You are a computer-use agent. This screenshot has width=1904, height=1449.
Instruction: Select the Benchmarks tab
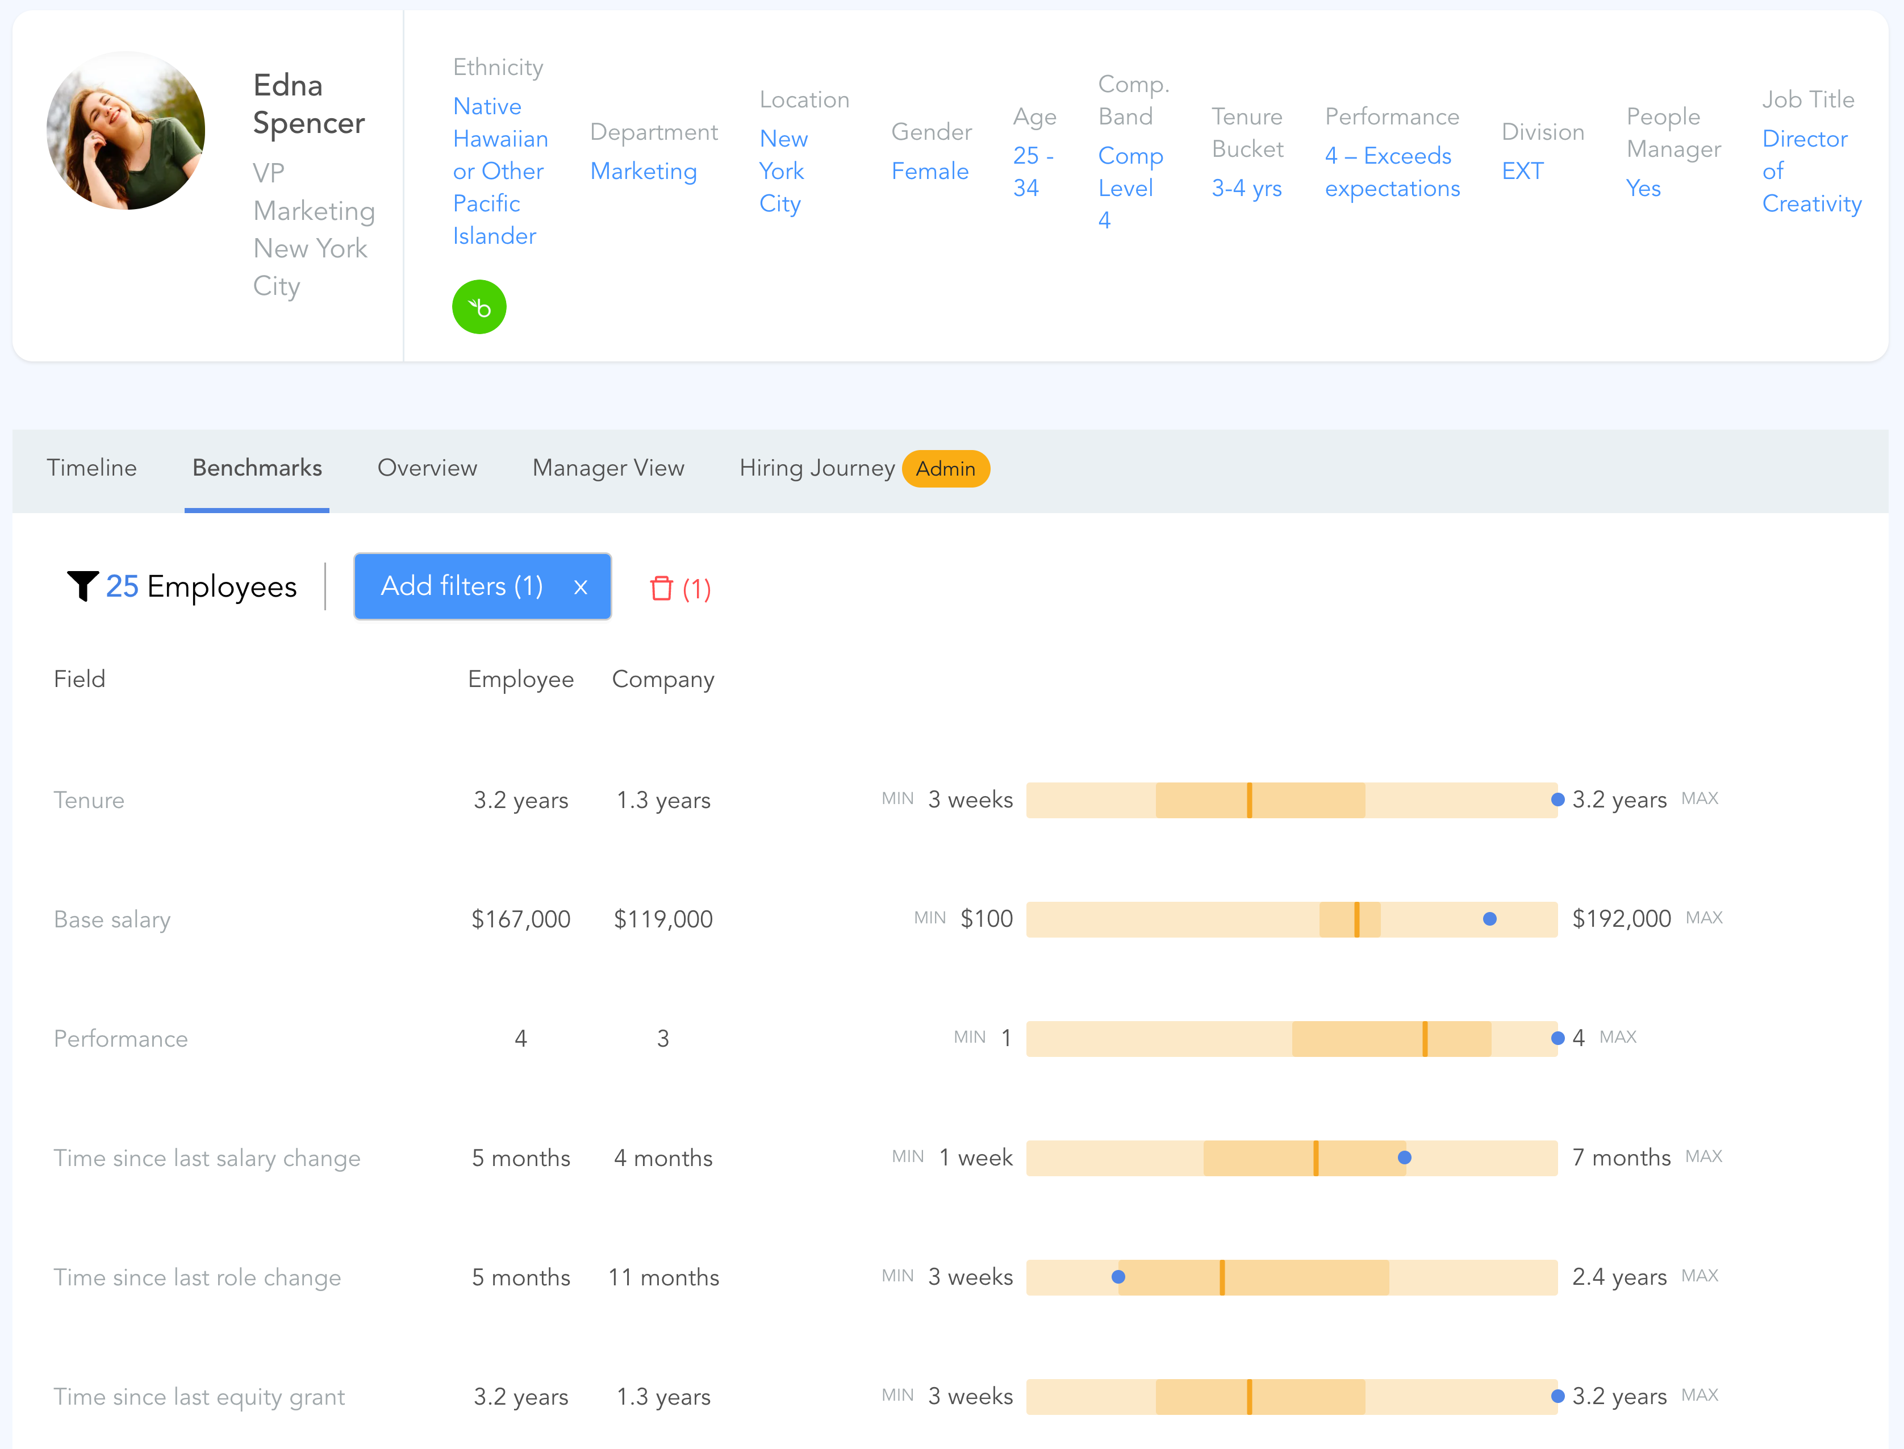click(257, 468)
